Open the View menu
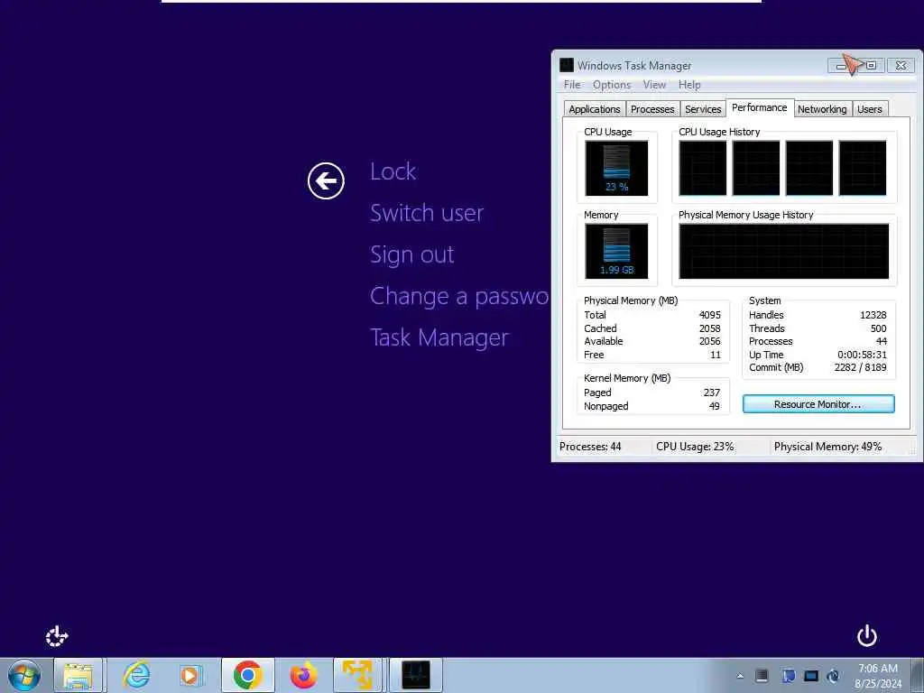This screenshot has width=924, height=693. (x=654, y=85)
